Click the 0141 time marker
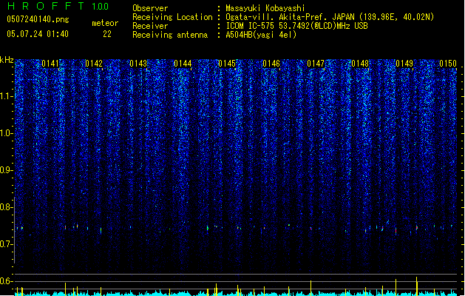Screen dimensions: 465x296 (x=50, y=64)
